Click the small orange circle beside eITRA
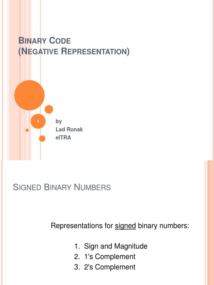Viewport: 214px width, 285px height. pos(42,138)
